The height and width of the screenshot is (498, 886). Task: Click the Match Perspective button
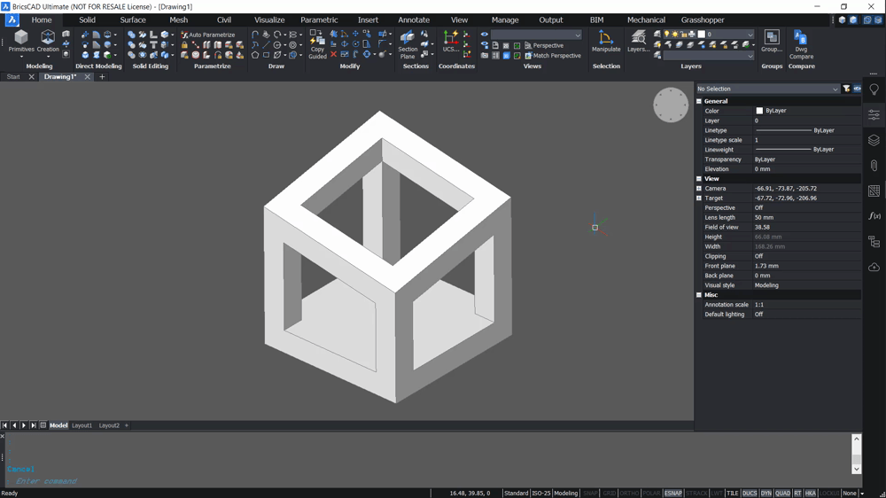[x=552, y=56]
